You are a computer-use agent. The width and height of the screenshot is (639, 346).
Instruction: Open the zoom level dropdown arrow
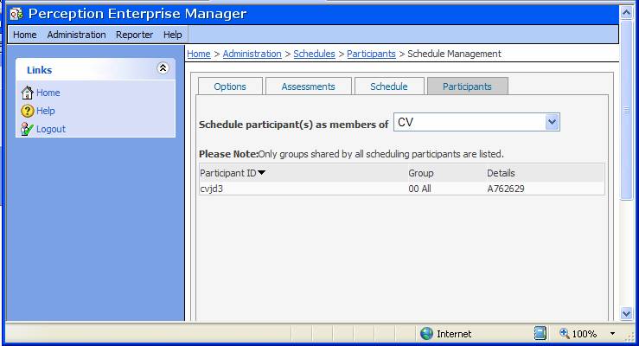pyautogui.click(x=612, y=334)
